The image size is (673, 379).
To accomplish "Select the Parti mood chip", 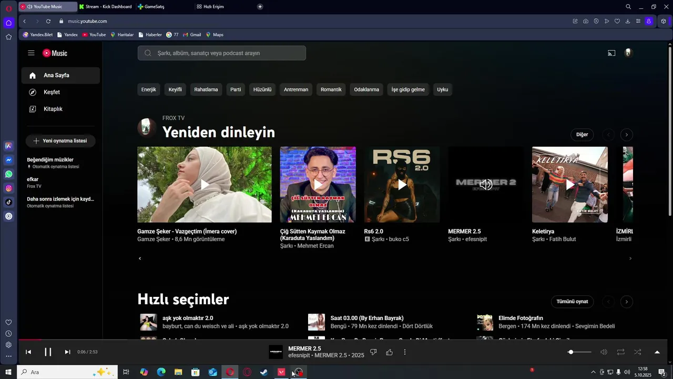I will (x=236, y=89).
